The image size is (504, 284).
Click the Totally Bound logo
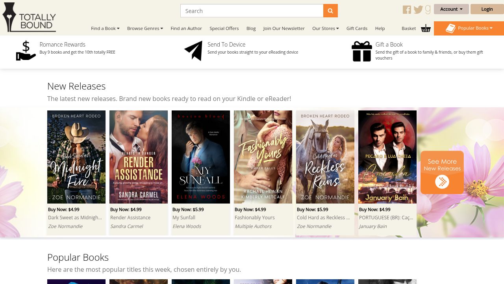point(29,17)
